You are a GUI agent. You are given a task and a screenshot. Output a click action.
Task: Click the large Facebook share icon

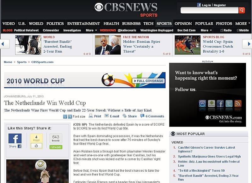tap(15, 139)
